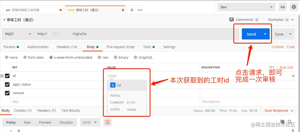This screenshot has height=132, width=300.
Task: Save the request
Action: (279, 34)
